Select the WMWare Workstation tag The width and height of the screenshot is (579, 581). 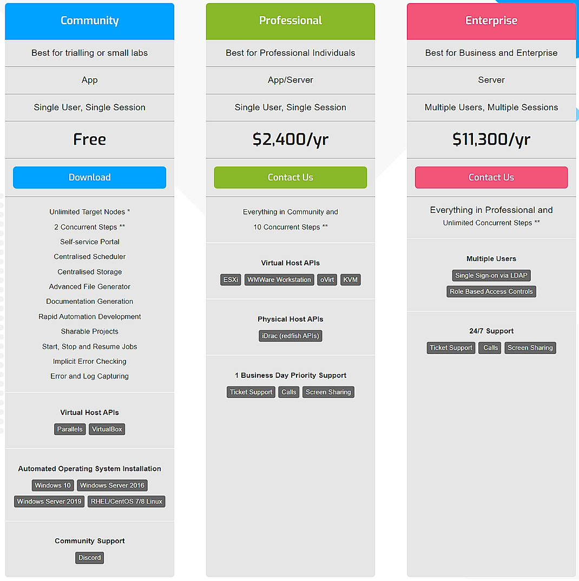[279, 279]
